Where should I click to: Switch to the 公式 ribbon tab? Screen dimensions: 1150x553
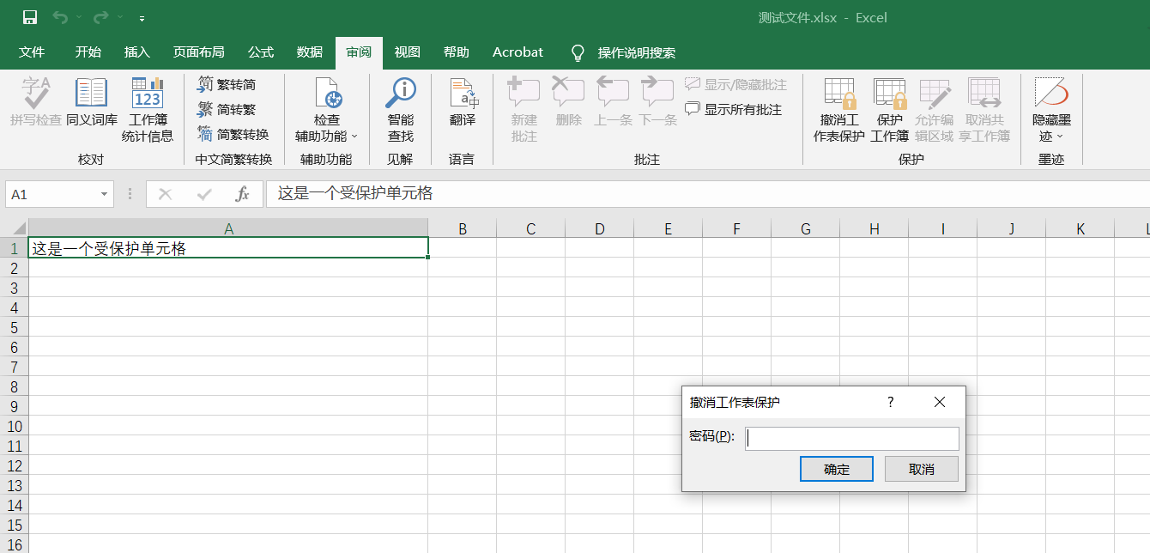261,52
